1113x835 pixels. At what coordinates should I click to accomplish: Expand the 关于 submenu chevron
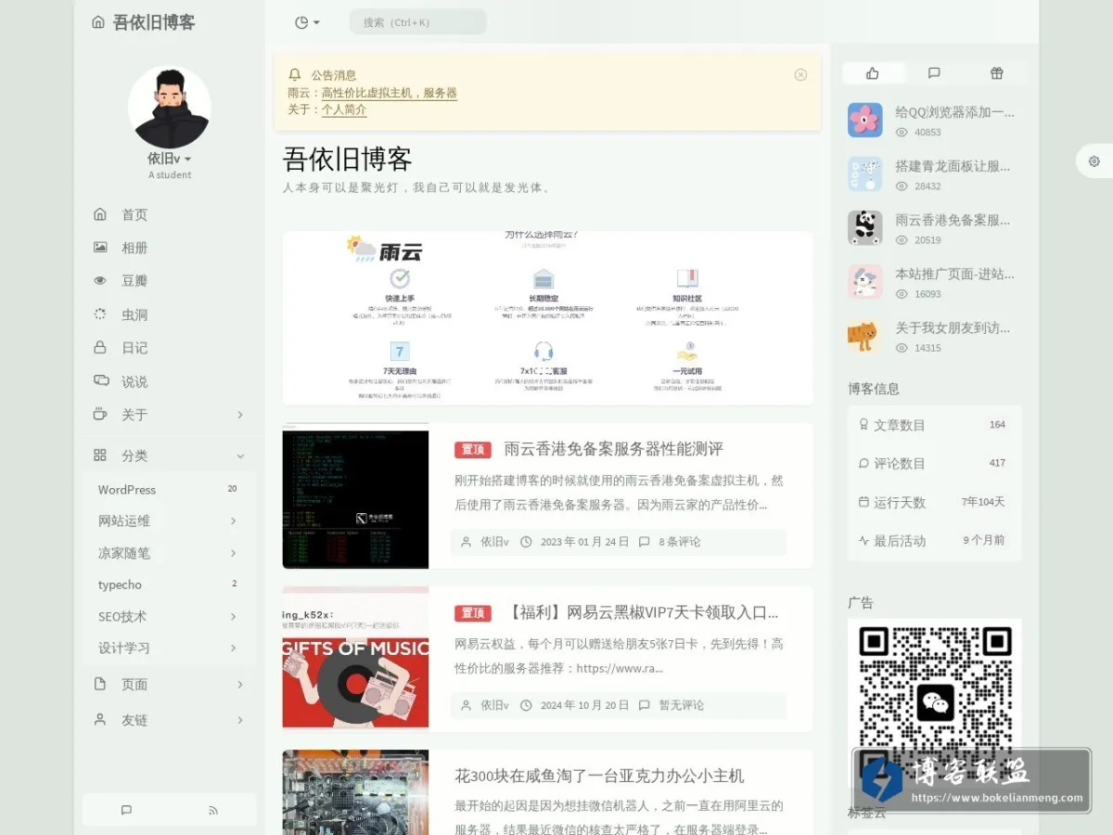(x=240, y=415)
